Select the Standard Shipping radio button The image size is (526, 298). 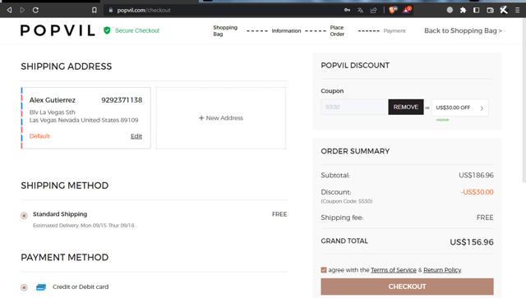pyautogui.click(x=24, y=216)
